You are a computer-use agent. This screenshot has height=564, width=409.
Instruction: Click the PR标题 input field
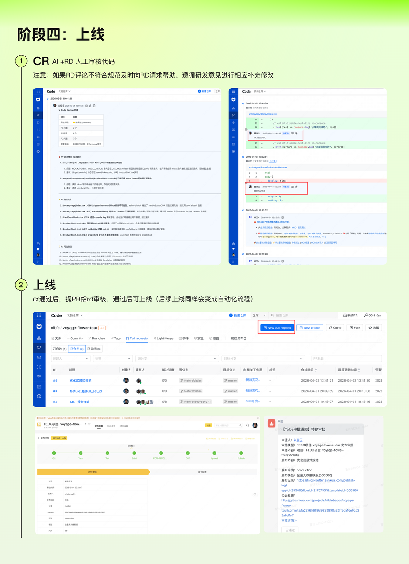[x=346, y=359]
